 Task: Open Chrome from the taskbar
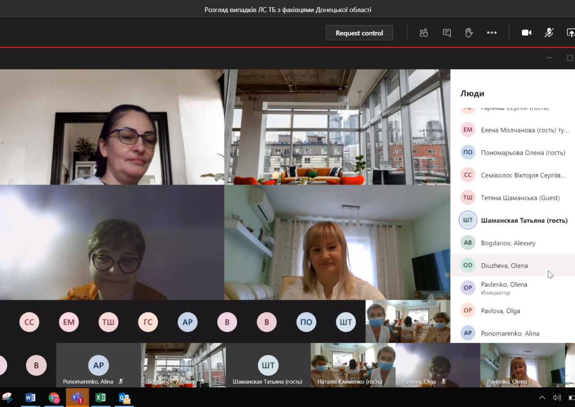54,397
